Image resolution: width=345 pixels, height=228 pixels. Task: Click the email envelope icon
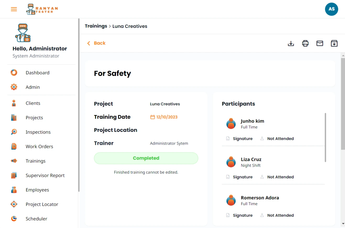320,43
